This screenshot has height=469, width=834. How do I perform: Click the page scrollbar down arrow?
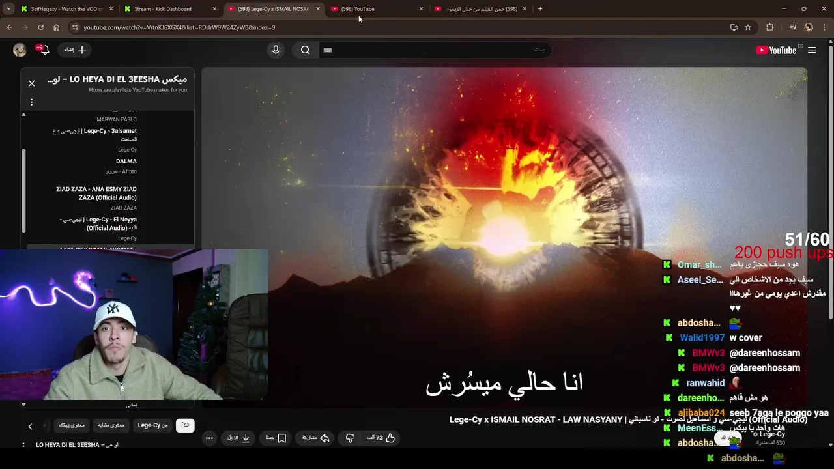pos(830,445)
